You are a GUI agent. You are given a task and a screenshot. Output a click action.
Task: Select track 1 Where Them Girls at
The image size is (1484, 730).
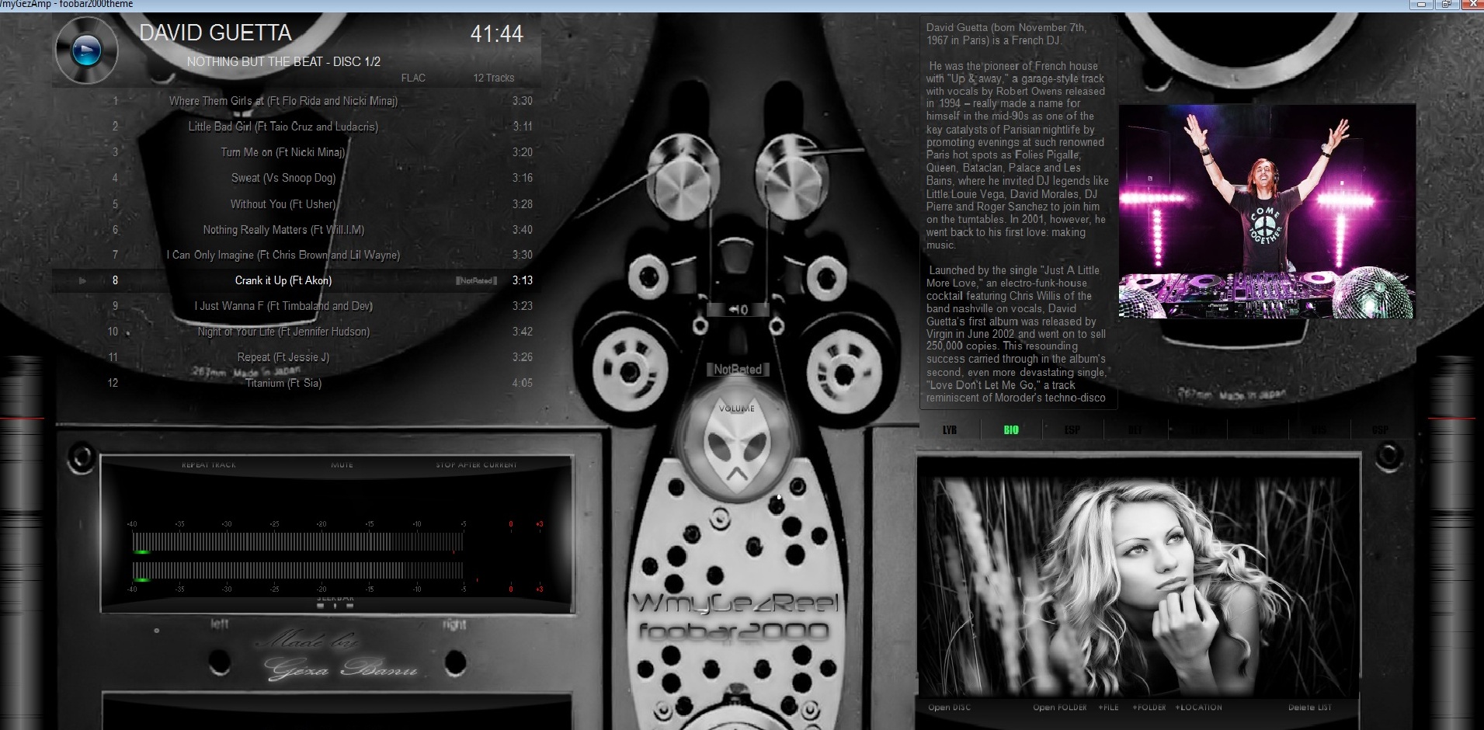click(296, 101)
